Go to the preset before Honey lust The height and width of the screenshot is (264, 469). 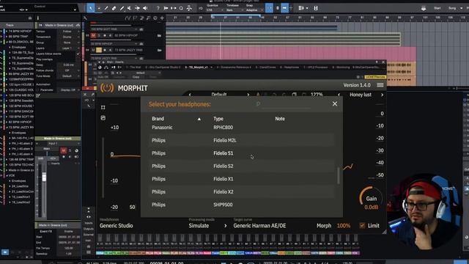[339, 95]
